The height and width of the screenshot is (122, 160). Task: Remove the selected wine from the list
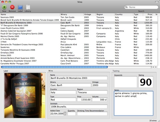coord(12,8)
